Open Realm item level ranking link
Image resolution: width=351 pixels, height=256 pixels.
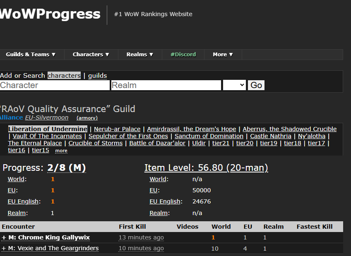pyautogui.click(x=159, y=213)
